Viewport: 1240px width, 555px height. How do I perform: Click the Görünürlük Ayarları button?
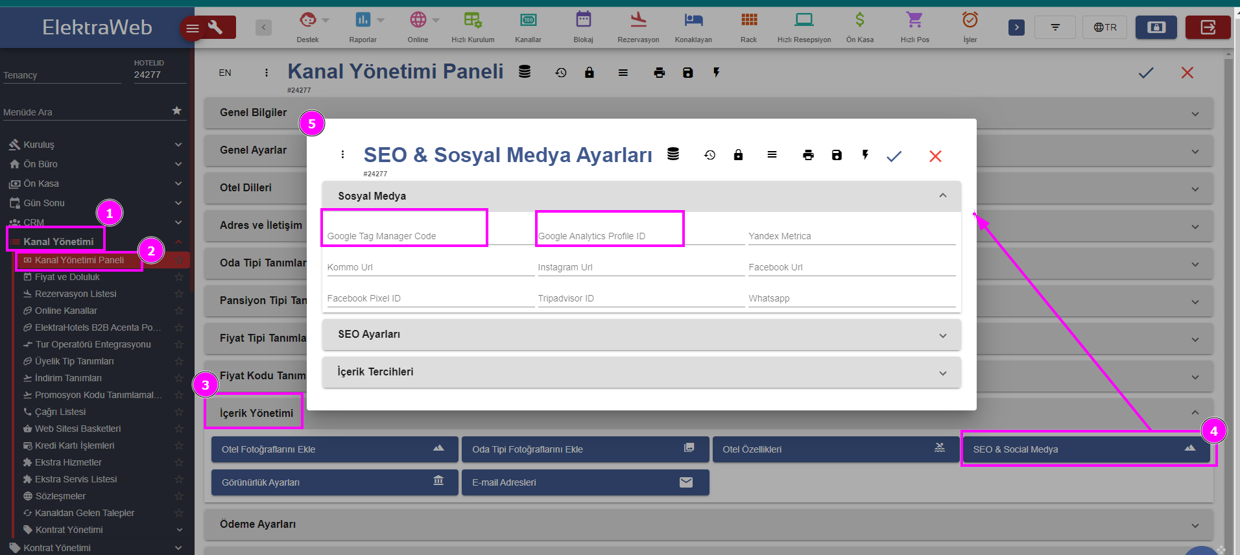(x=335, y=482)
